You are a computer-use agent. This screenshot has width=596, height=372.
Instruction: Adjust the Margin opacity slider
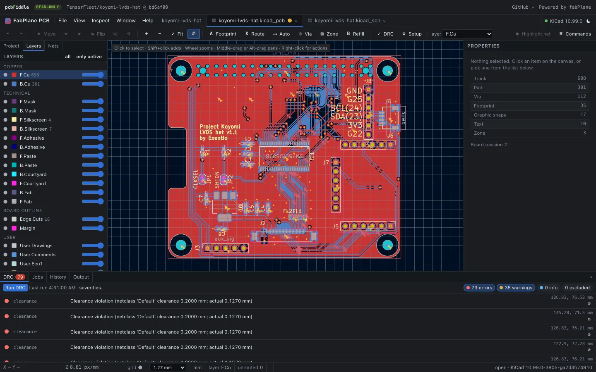pyautogui.click(x=93, y=228)
